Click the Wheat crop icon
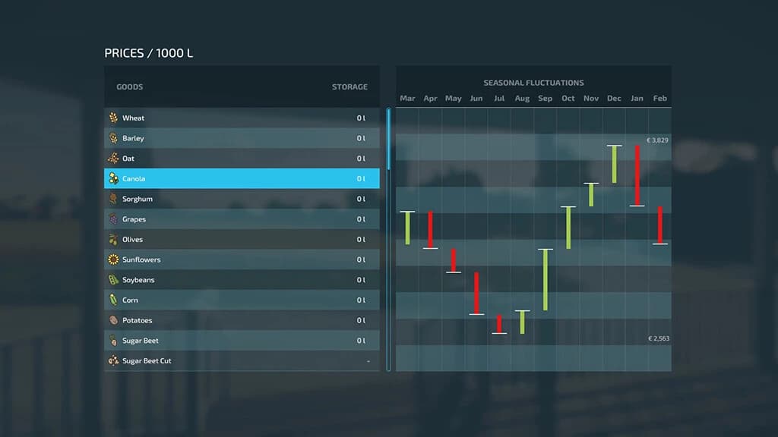This screenshot has width=778, height=437. pyautogui.click(x=114, y=118)
